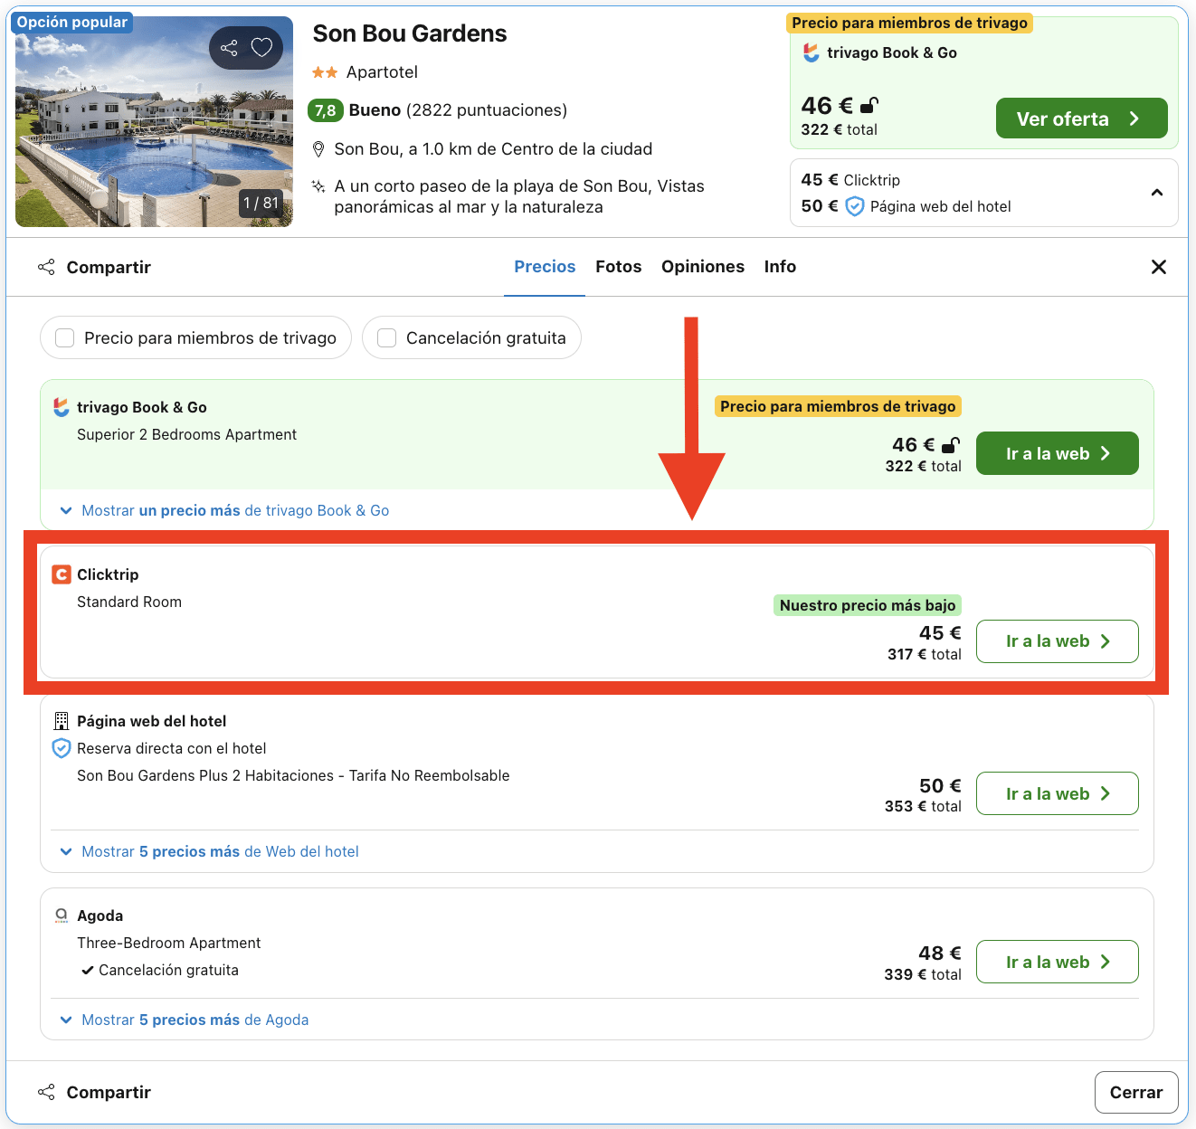Show 5 more prices from Agoda
1196x1129 pixels.
pos(185,1020)
